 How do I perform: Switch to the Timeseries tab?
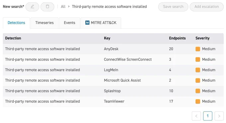45,23
